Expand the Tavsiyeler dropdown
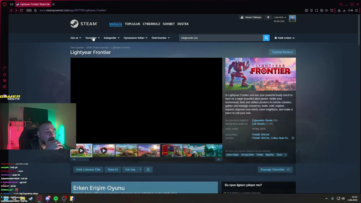The height and width of the screenshot is (203, 361). (93, 38)
